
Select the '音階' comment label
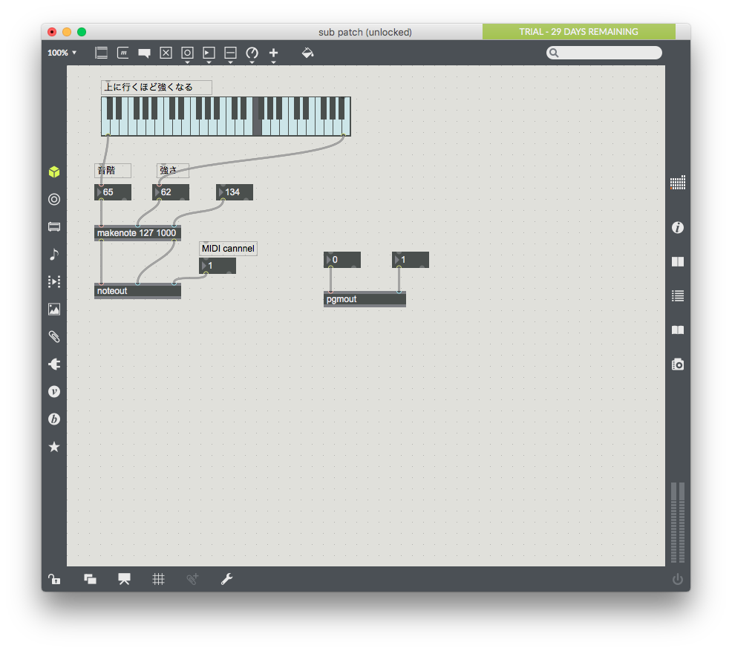pyautogui.click(x=113, y=171)
